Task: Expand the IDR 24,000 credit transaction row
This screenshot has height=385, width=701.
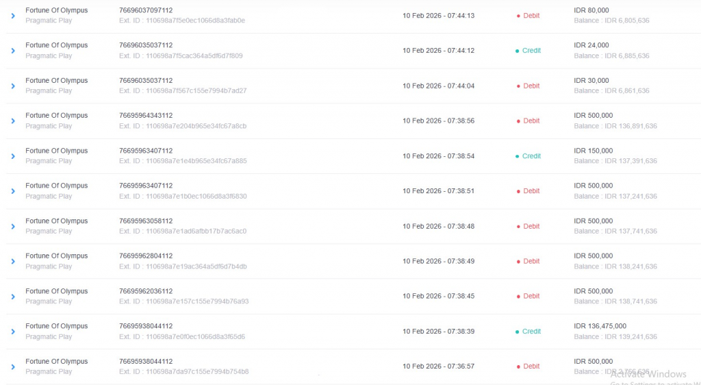Action: (x=13, y=51)
